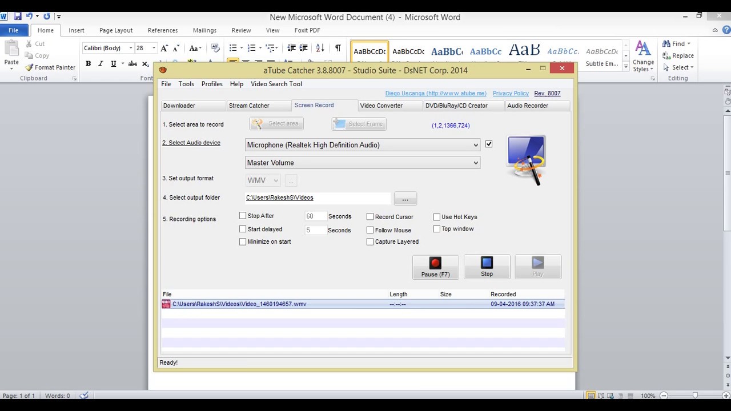This screenshot has height=411, width=731.
Task: Click the Diego Uscanga website link
Action: coord(436,93)
